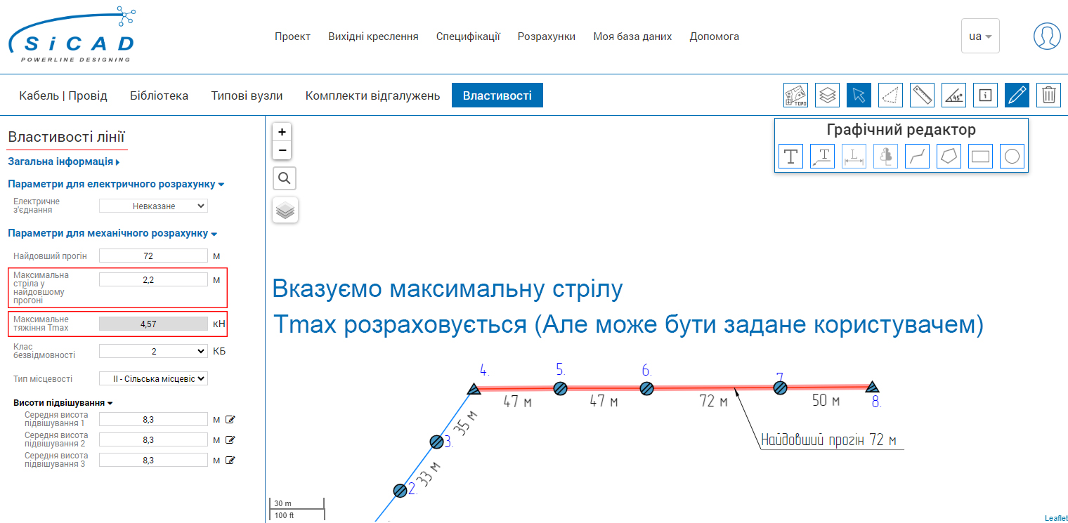Open the layers tool in top toolbar
Screen dimensions: 1068x523
827,95
